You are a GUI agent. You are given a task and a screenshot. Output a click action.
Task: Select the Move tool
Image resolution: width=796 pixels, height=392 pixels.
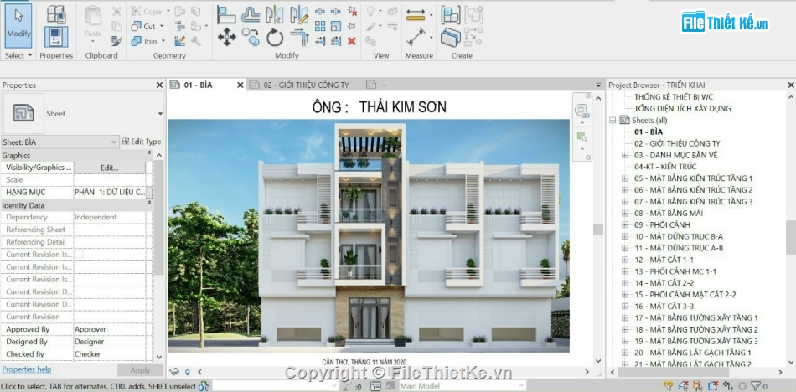click(226, 37)
